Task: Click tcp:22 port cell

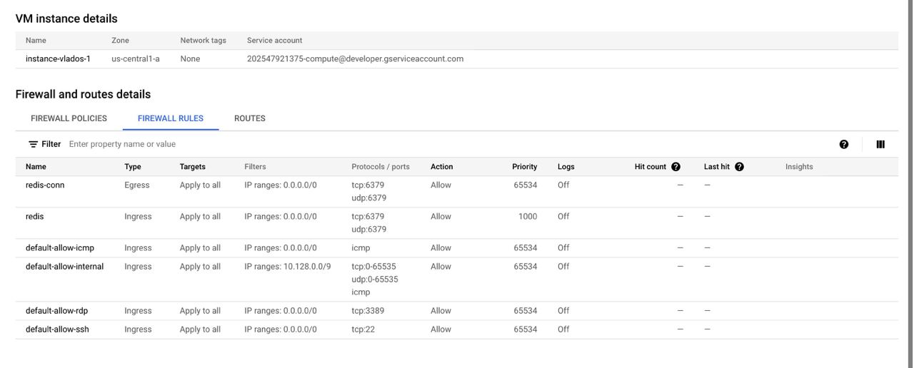Action: coord(363,329)
